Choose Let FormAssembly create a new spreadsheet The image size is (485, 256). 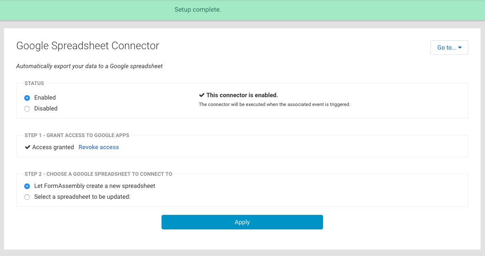(x=27, y=186)
